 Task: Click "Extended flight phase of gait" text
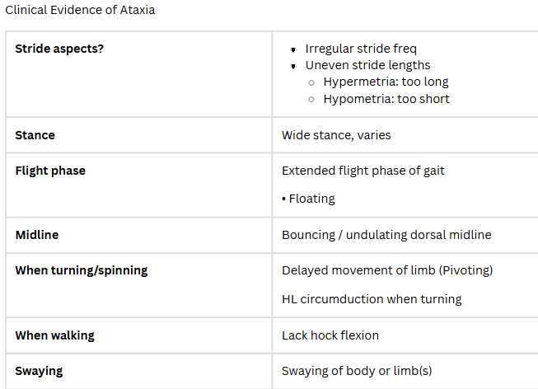(363, 171)
